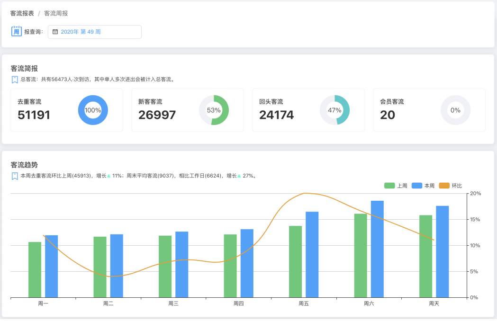Click the green 上周 bar for 周一
The image size is (497, 321).
pos(35,269)
